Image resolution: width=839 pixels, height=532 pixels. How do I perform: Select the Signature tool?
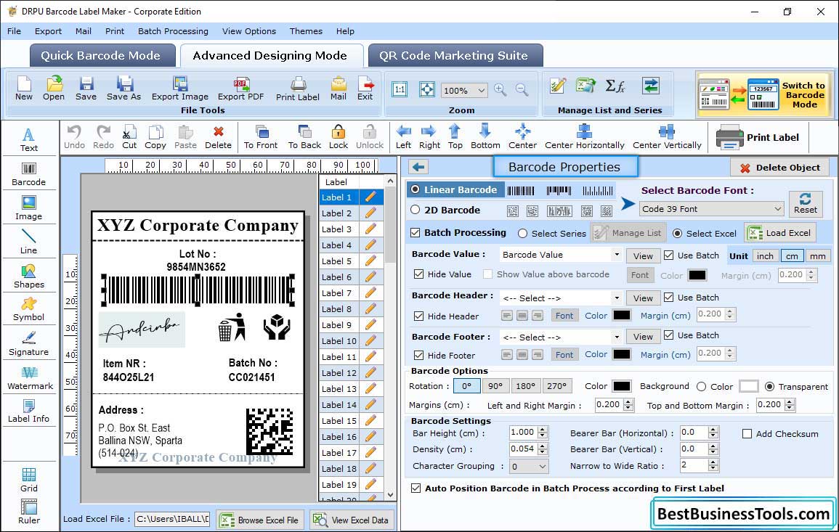tap(29, 344)
